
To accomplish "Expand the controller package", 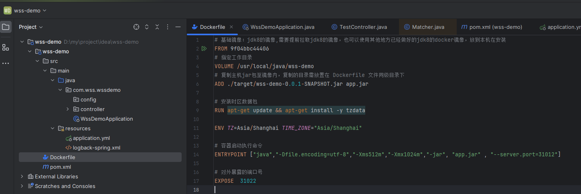I will 68,109.
